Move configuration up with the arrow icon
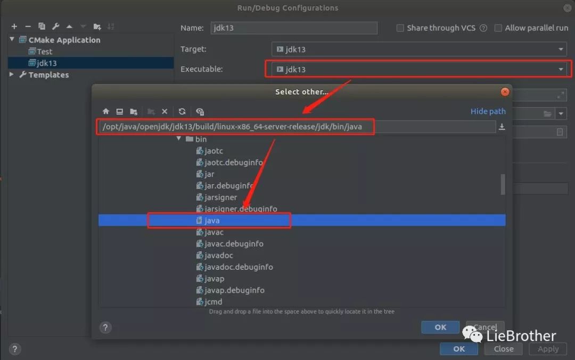 69,27
